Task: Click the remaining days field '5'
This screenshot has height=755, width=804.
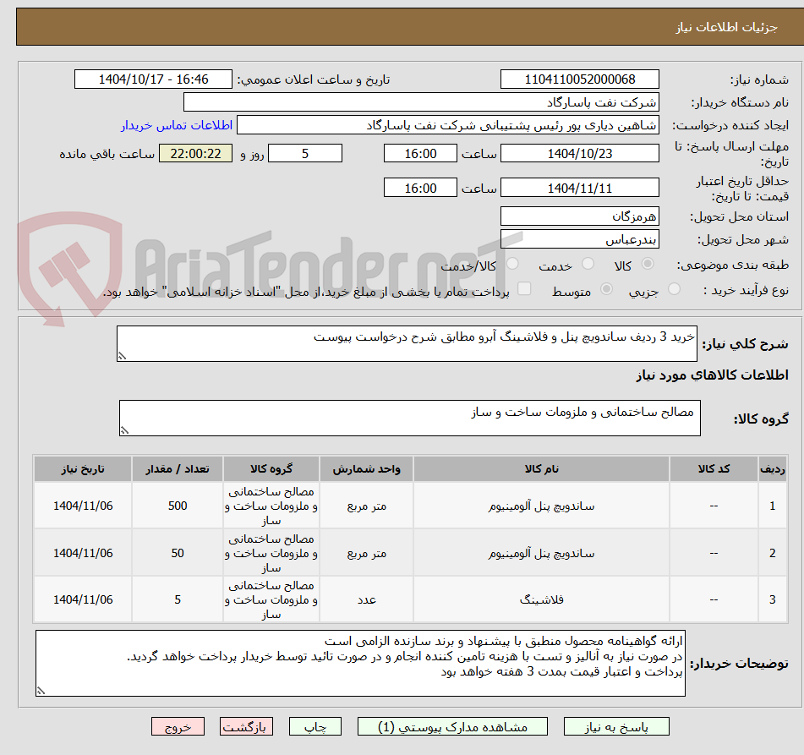Action: coord(305,153)
